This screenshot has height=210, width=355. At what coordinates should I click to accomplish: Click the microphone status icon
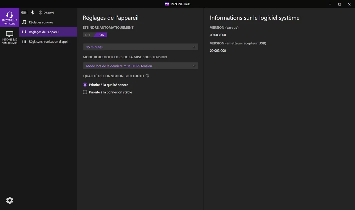point(33,12)
